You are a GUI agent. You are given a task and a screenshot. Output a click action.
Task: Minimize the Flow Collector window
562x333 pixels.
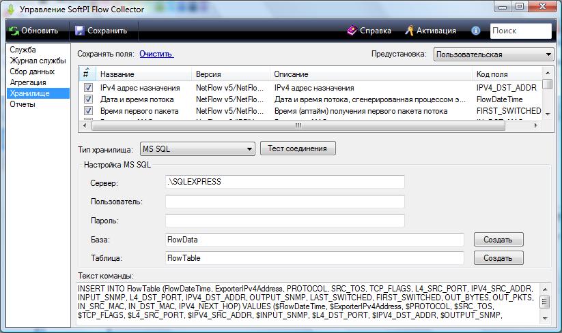[x=503, y=7]
